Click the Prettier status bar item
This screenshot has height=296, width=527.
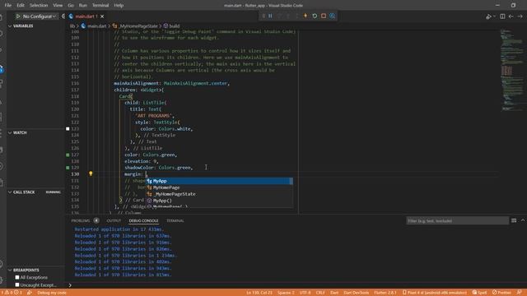click(x=501, y=293)
